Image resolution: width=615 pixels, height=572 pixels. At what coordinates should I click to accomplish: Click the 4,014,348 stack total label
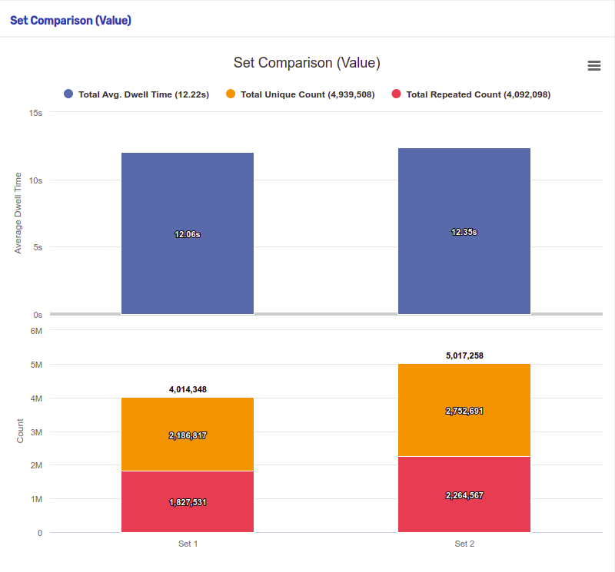coord(188,389)
